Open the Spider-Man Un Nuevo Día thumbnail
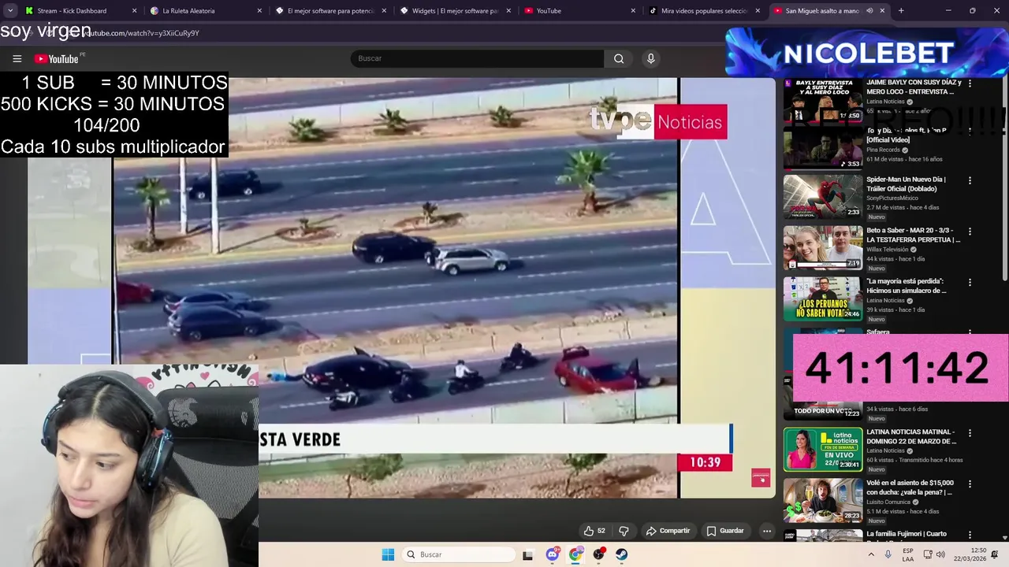This screenshot has height=567, width=1009. point(823,197)
